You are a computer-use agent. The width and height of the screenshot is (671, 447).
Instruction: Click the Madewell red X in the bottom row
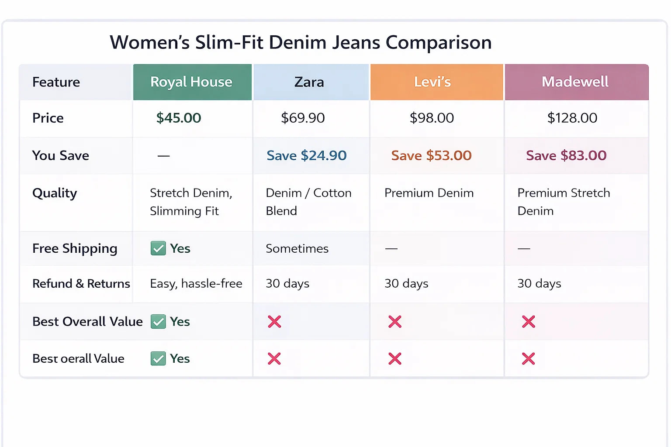(529, 359)
